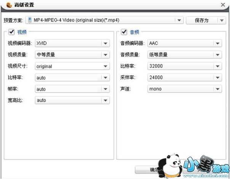Click the 高级设置 title text
The image size is (230, 179).
point(24,5)
